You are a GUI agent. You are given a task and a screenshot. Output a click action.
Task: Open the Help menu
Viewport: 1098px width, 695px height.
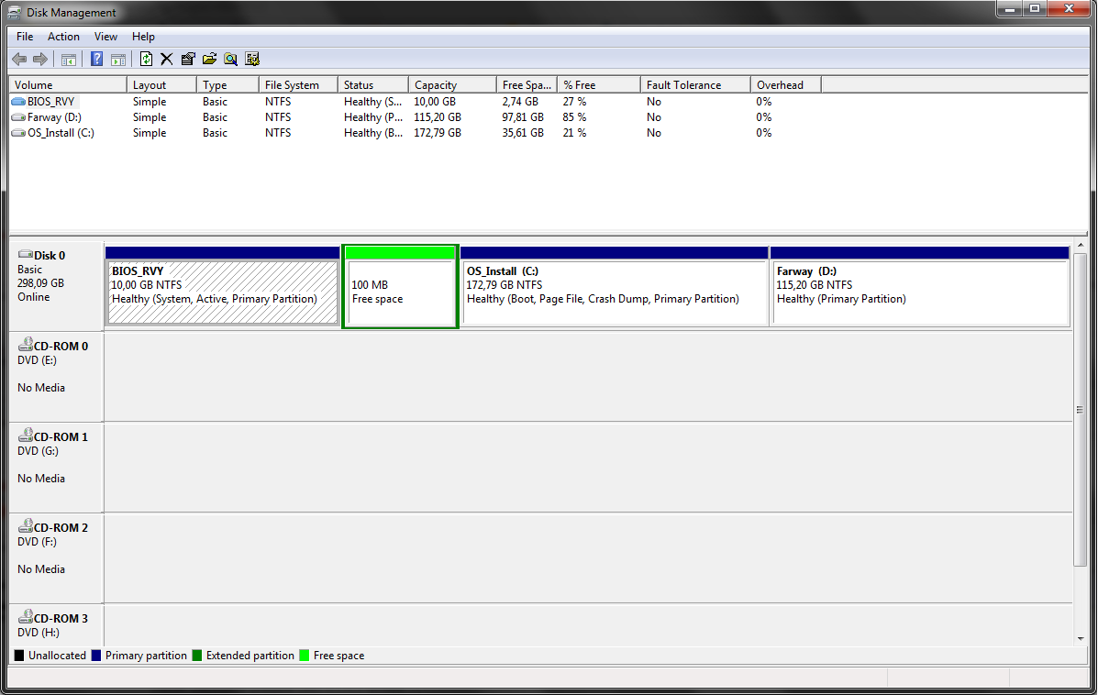(x=143, y=37)
